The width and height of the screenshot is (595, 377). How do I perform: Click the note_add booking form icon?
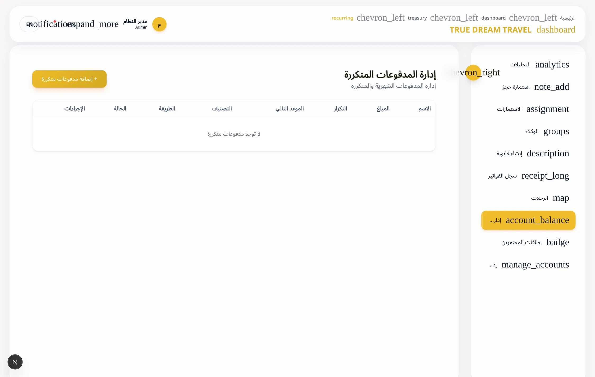(x=551, y=87)
